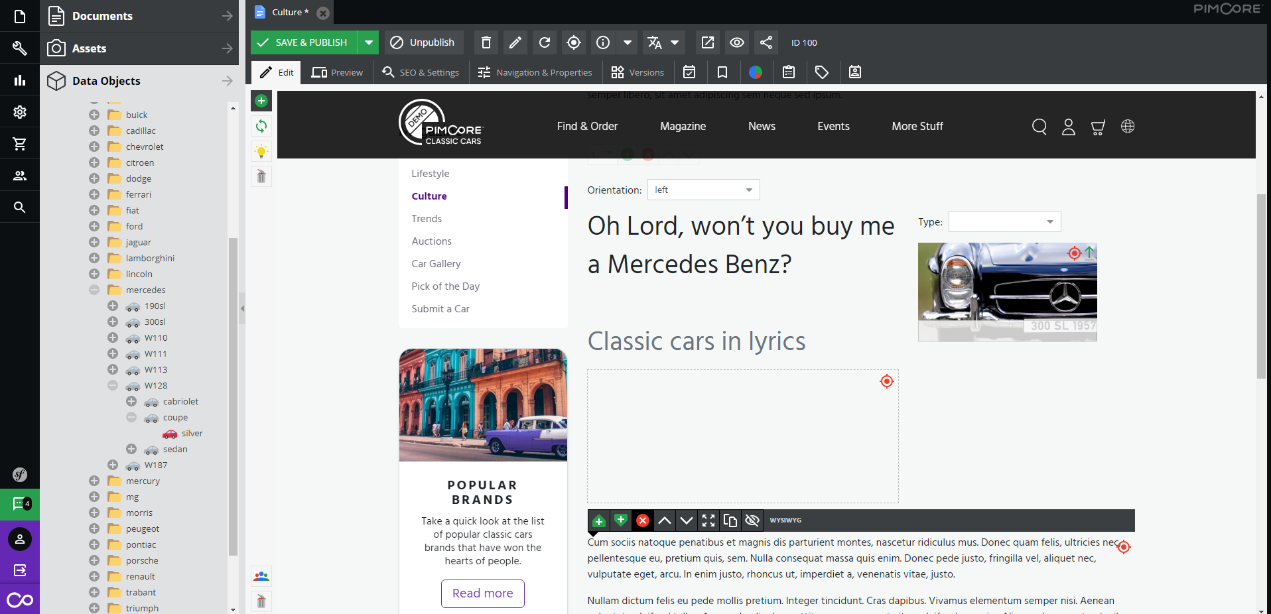Screen dimensions: 1271x614
Task: Click the Auctions sidebar link
Action: pyautogui.click(x=431, y=241)
